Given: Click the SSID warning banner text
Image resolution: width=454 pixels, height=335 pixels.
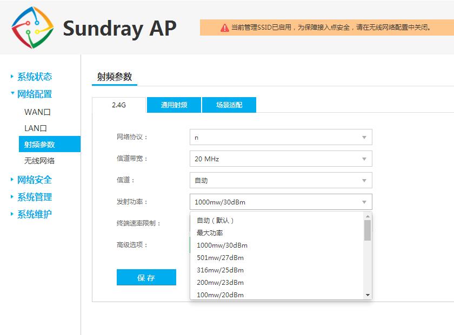Looking at the screenshot, I should (331, 28).
